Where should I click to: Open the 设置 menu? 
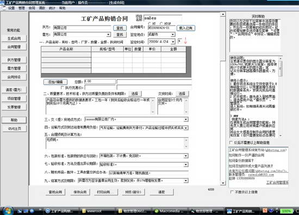coord(11,8)
